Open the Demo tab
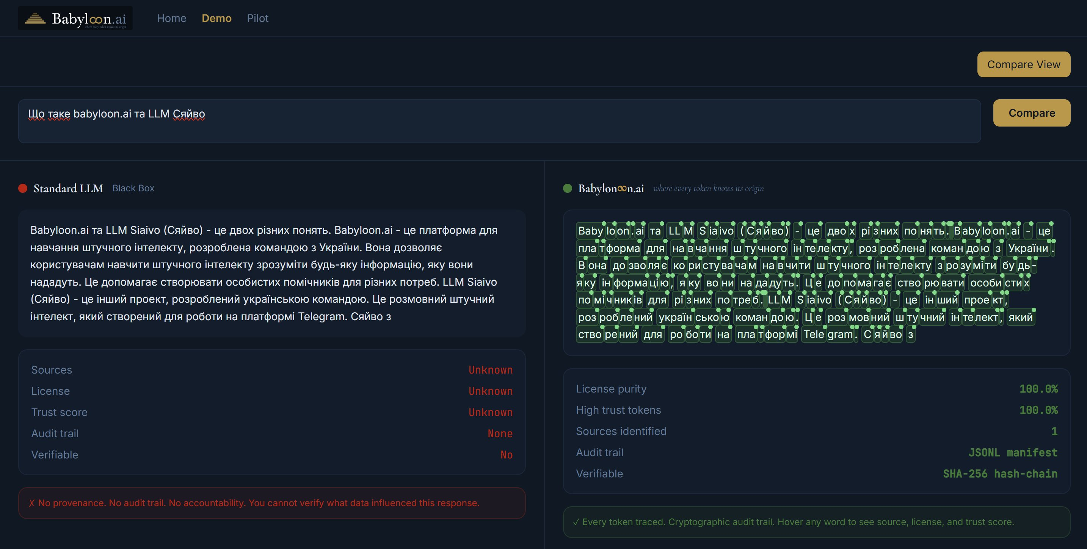This screenshot has width=1087, height=549. pyautogui.click(x=216, y=18)
